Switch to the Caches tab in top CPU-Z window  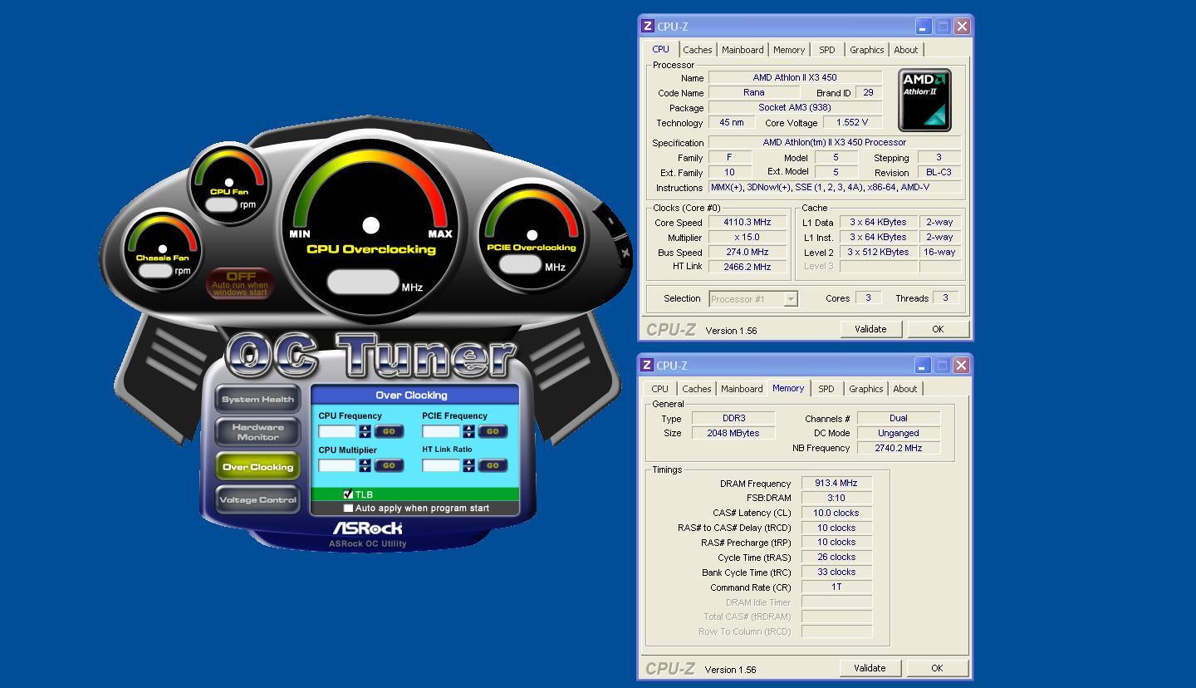(698, 50)
